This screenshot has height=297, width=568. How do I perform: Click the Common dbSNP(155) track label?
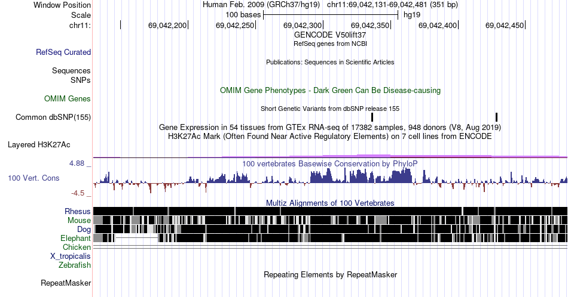pos(53,117)
